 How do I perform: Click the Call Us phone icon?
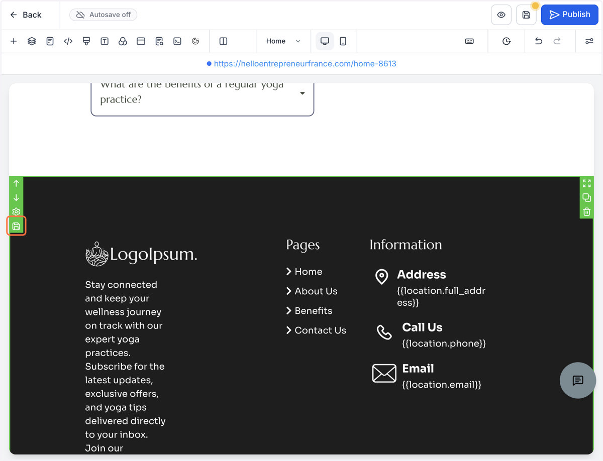384,332
